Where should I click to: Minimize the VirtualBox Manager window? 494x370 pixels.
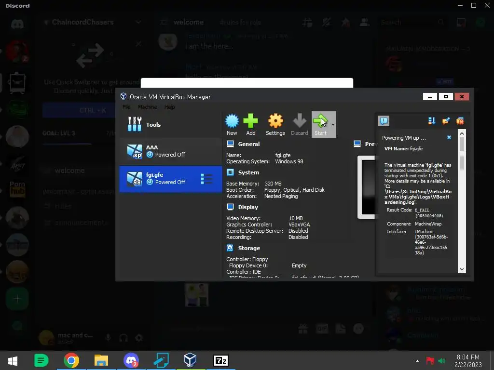pyautogui.click(x=430, y=96)
